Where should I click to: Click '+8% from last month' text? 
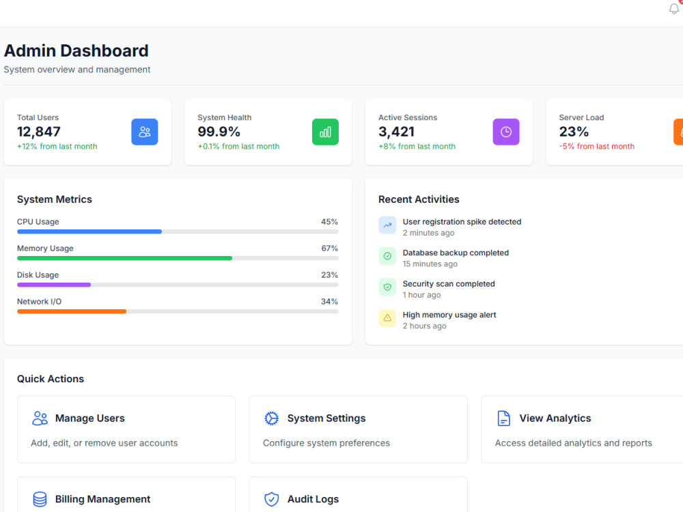pos(417,146)
